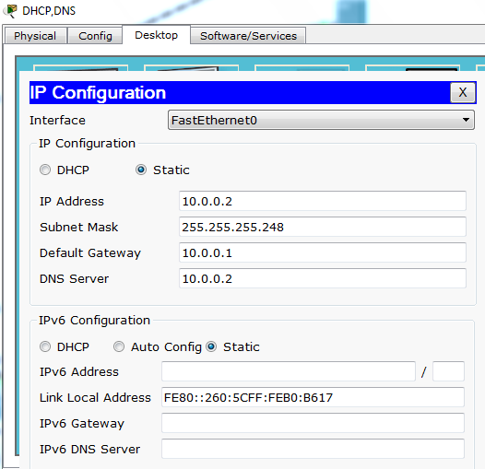Click the IPv6 DNS Server field
Screen dimensions: 485x469
[x=313, y=449]
